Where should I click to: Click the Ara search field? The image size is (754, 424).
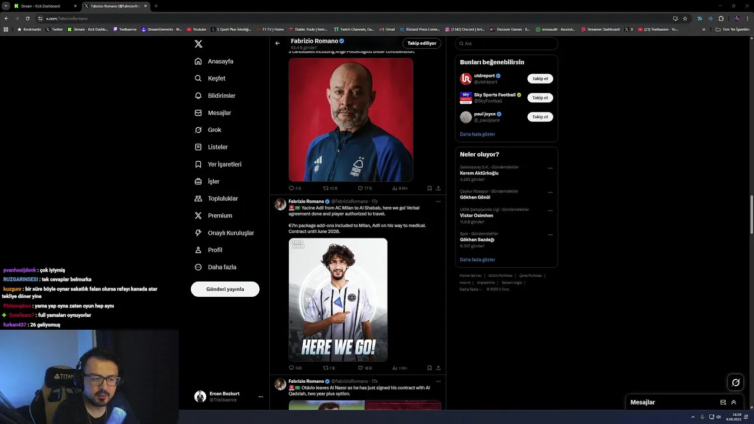507,44
